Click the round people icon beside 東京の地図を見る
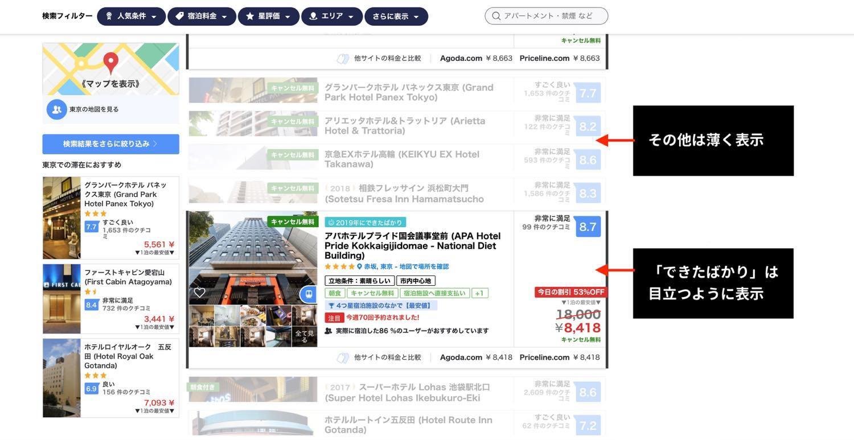 click(57, 109)
